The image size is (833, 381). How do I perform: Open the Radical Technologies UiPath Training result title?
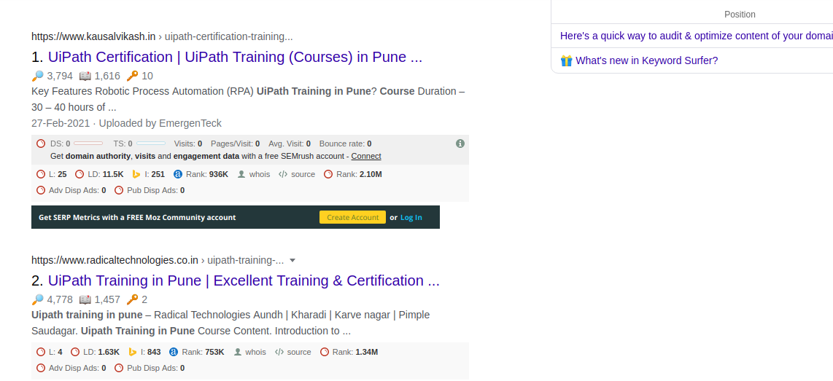(x=244, y=280)
